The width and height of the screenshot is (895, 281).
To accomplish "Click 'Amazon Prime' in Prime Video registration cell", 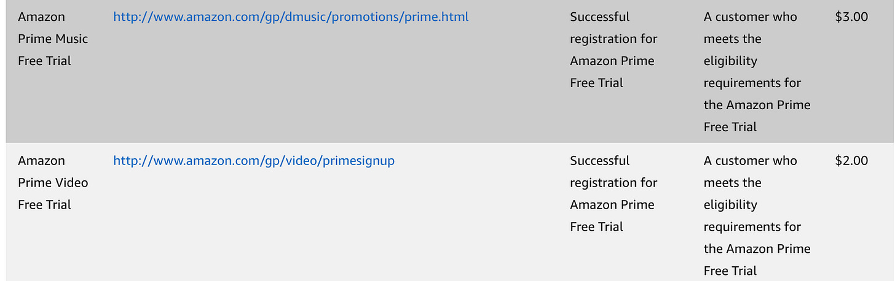I will 612,204.
